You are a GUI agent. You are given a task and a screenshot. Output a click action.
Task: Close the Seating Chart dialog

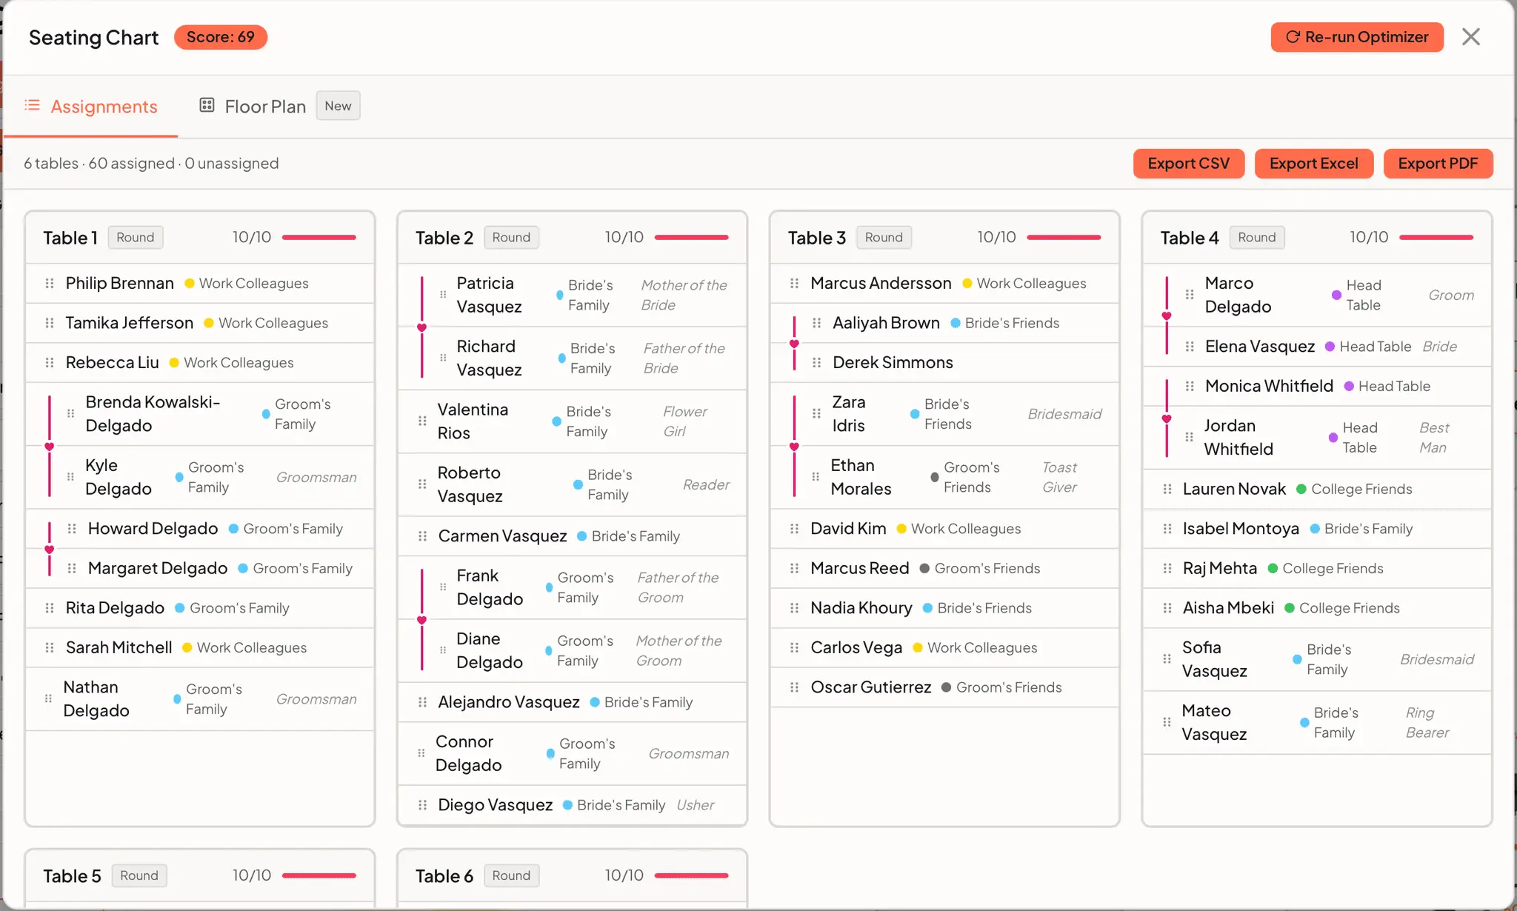point(1471,37)
